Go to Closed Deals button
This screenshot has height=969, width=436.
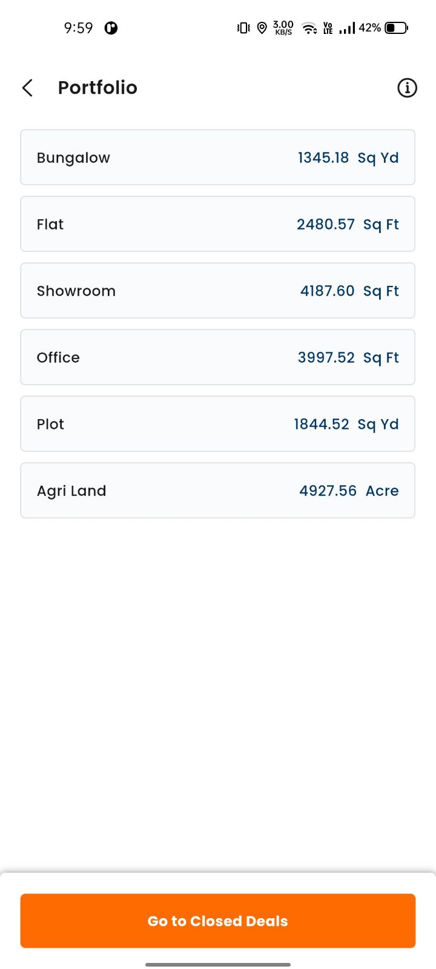[218, 921]
